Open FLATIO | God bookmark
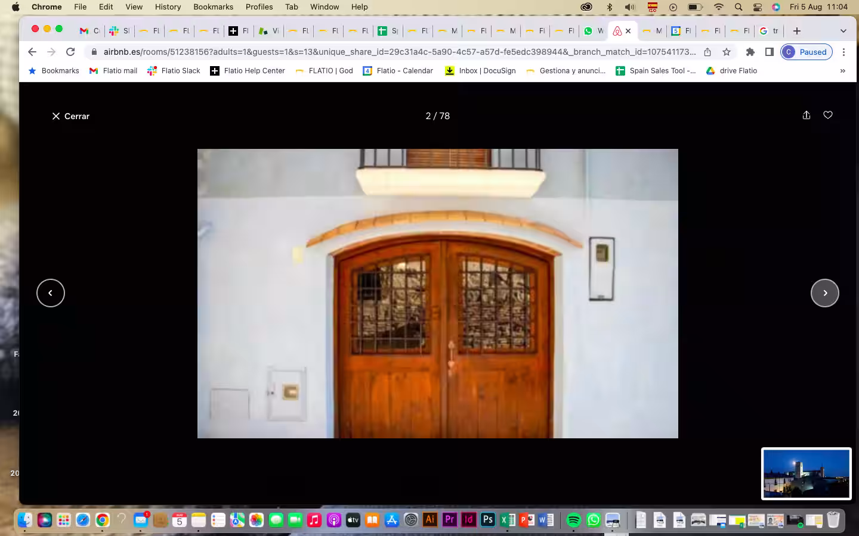The height and width of the screenshot is (536, 859). 324,71
